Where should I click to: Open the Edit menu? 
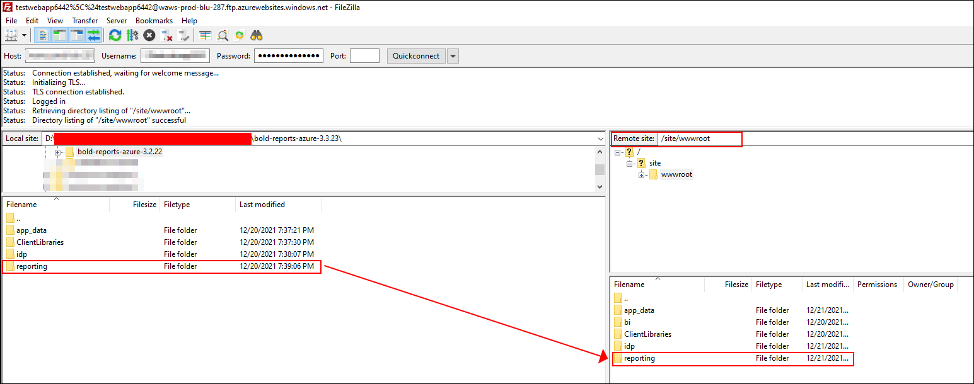32,21
